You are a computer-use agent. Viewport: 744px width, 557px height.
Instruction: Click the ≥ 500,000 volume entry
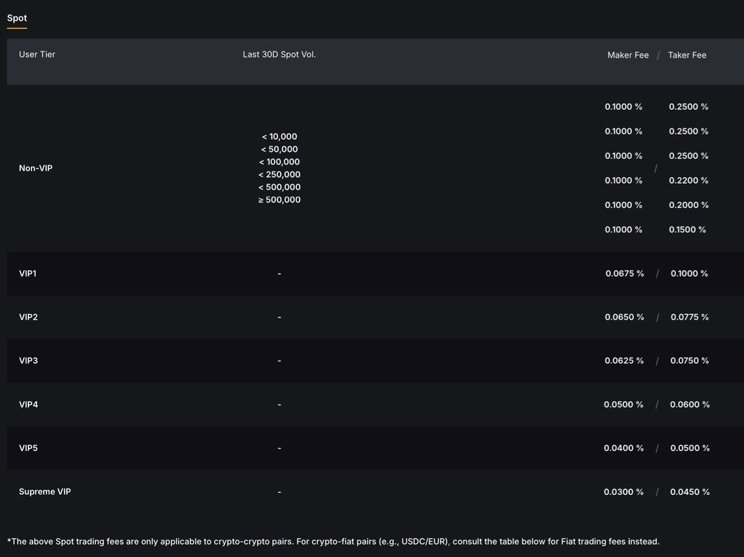click(x=279, y=200)
